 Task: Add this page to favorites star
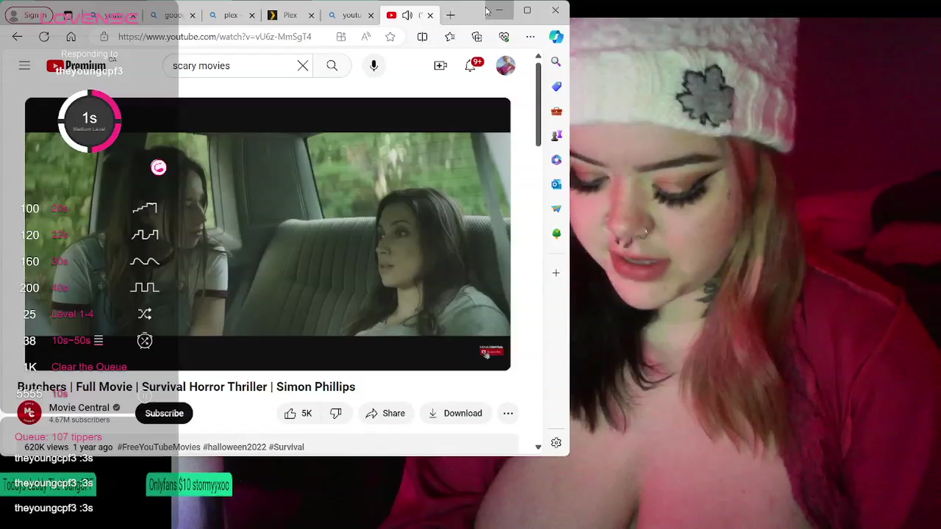[x=390, y=37]
